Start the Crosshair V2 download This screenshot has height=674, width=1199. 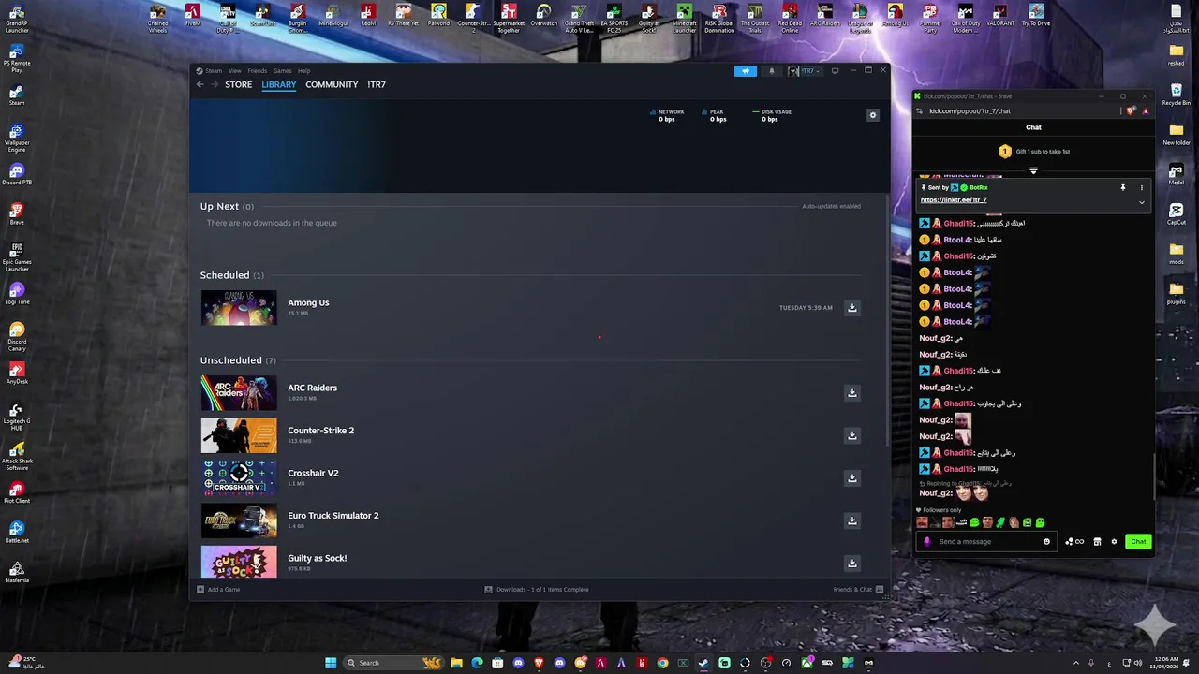coord(852,478)
